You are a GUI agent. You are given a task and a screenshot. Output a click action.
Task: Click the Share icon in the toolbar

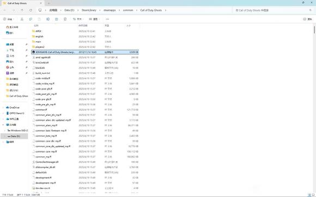pos(57,19)
